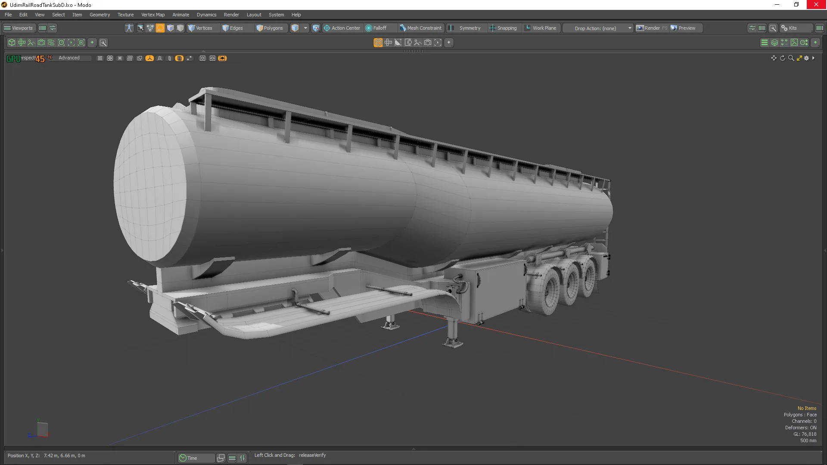Select the orange cube tool in center toolbar

[x=378, y=43]
